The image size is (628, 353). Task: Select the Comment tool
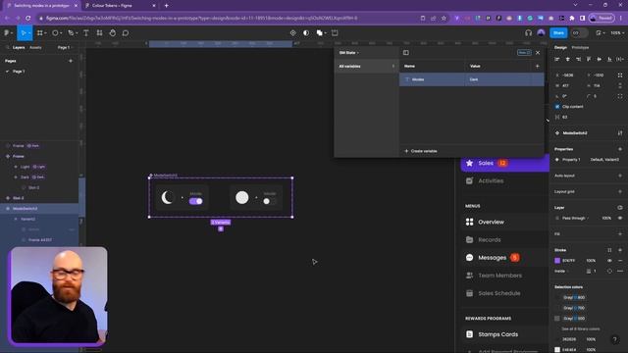tap(126, 32)
